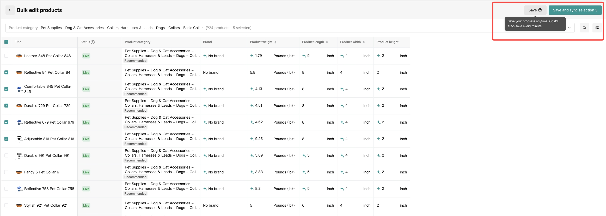
Task: Click the search magnifier icon
Action: (x=584, y=28)
